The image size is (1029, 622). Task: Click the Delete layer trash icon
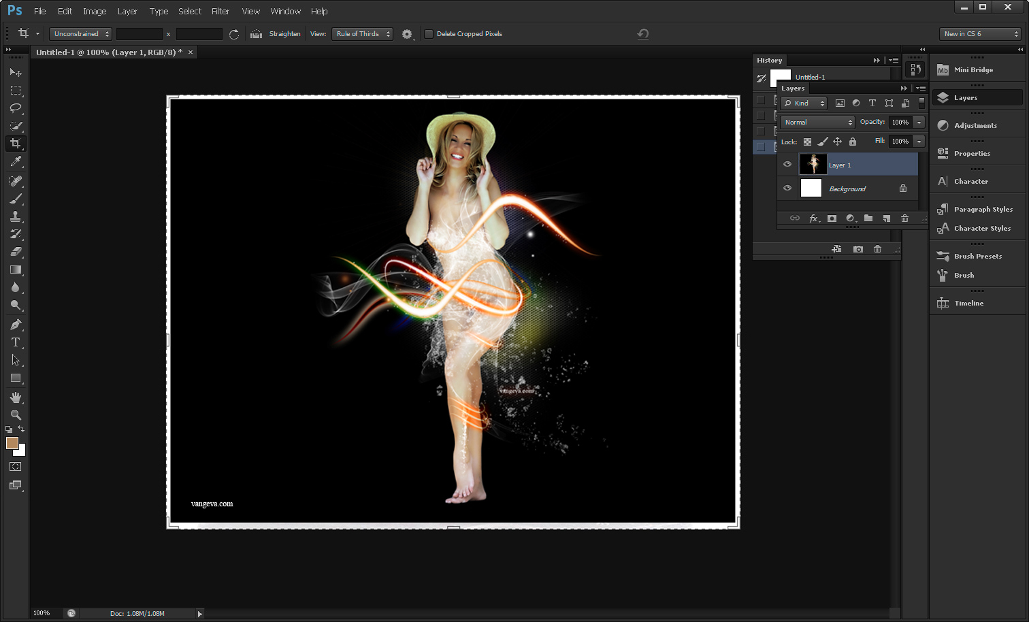tap(905, 218)
